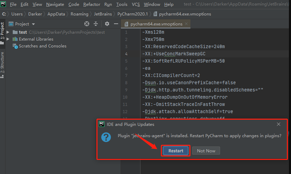Click the Roaming breadcrumb
Image resolution: width=291 pixels, height=174 pixels.
80,14
